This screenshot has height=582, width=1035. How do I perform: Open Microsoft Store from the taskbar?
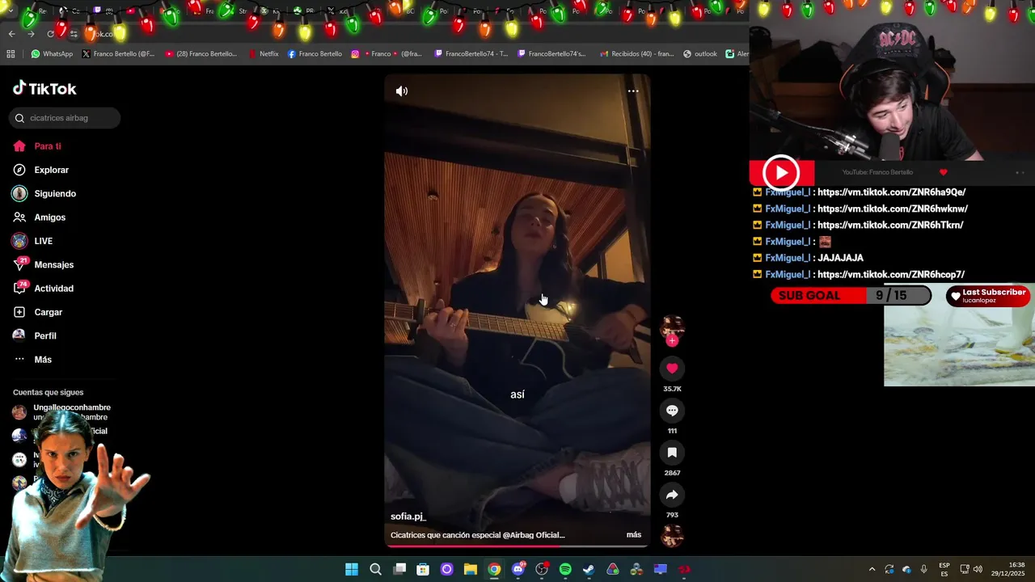click(x=423, y=570)
